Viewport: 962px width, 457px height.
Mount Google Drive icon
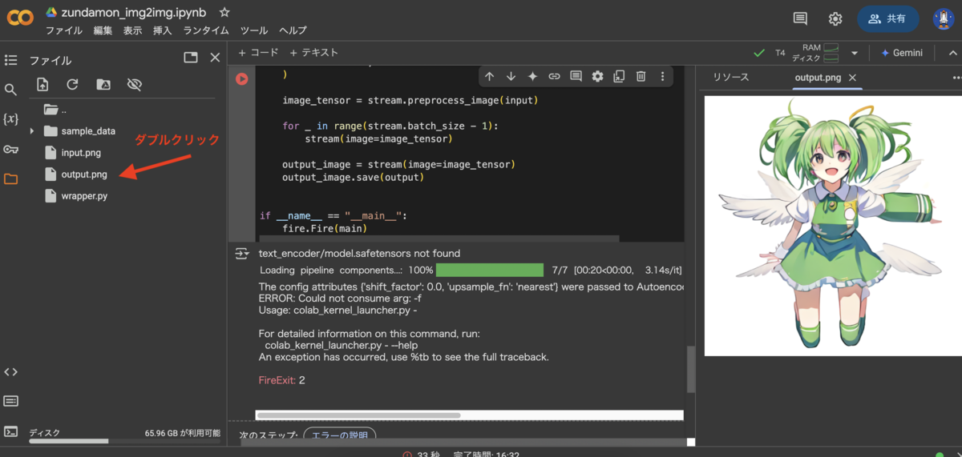(103, 85)
